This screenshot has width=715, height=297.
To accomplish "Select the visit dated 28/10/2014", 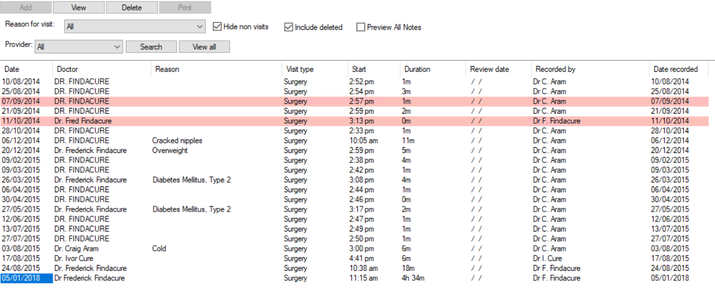I will click(x=354, y=130).
